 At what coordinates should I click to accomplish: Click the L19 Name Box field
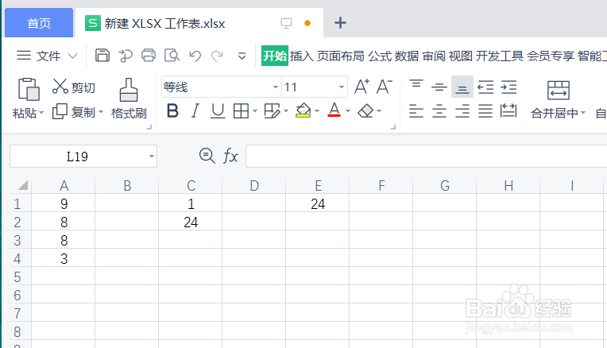click(x=77, y=157)
